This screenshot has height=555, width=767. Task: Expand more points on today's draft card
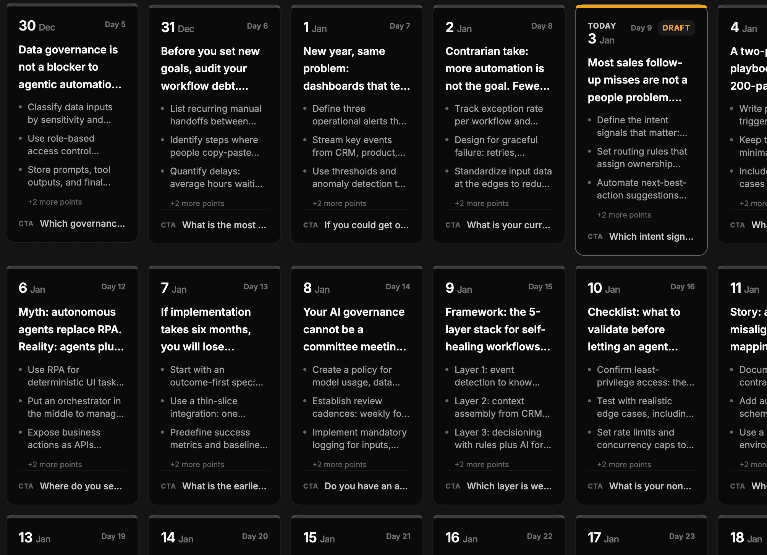[x=624, y=215]
